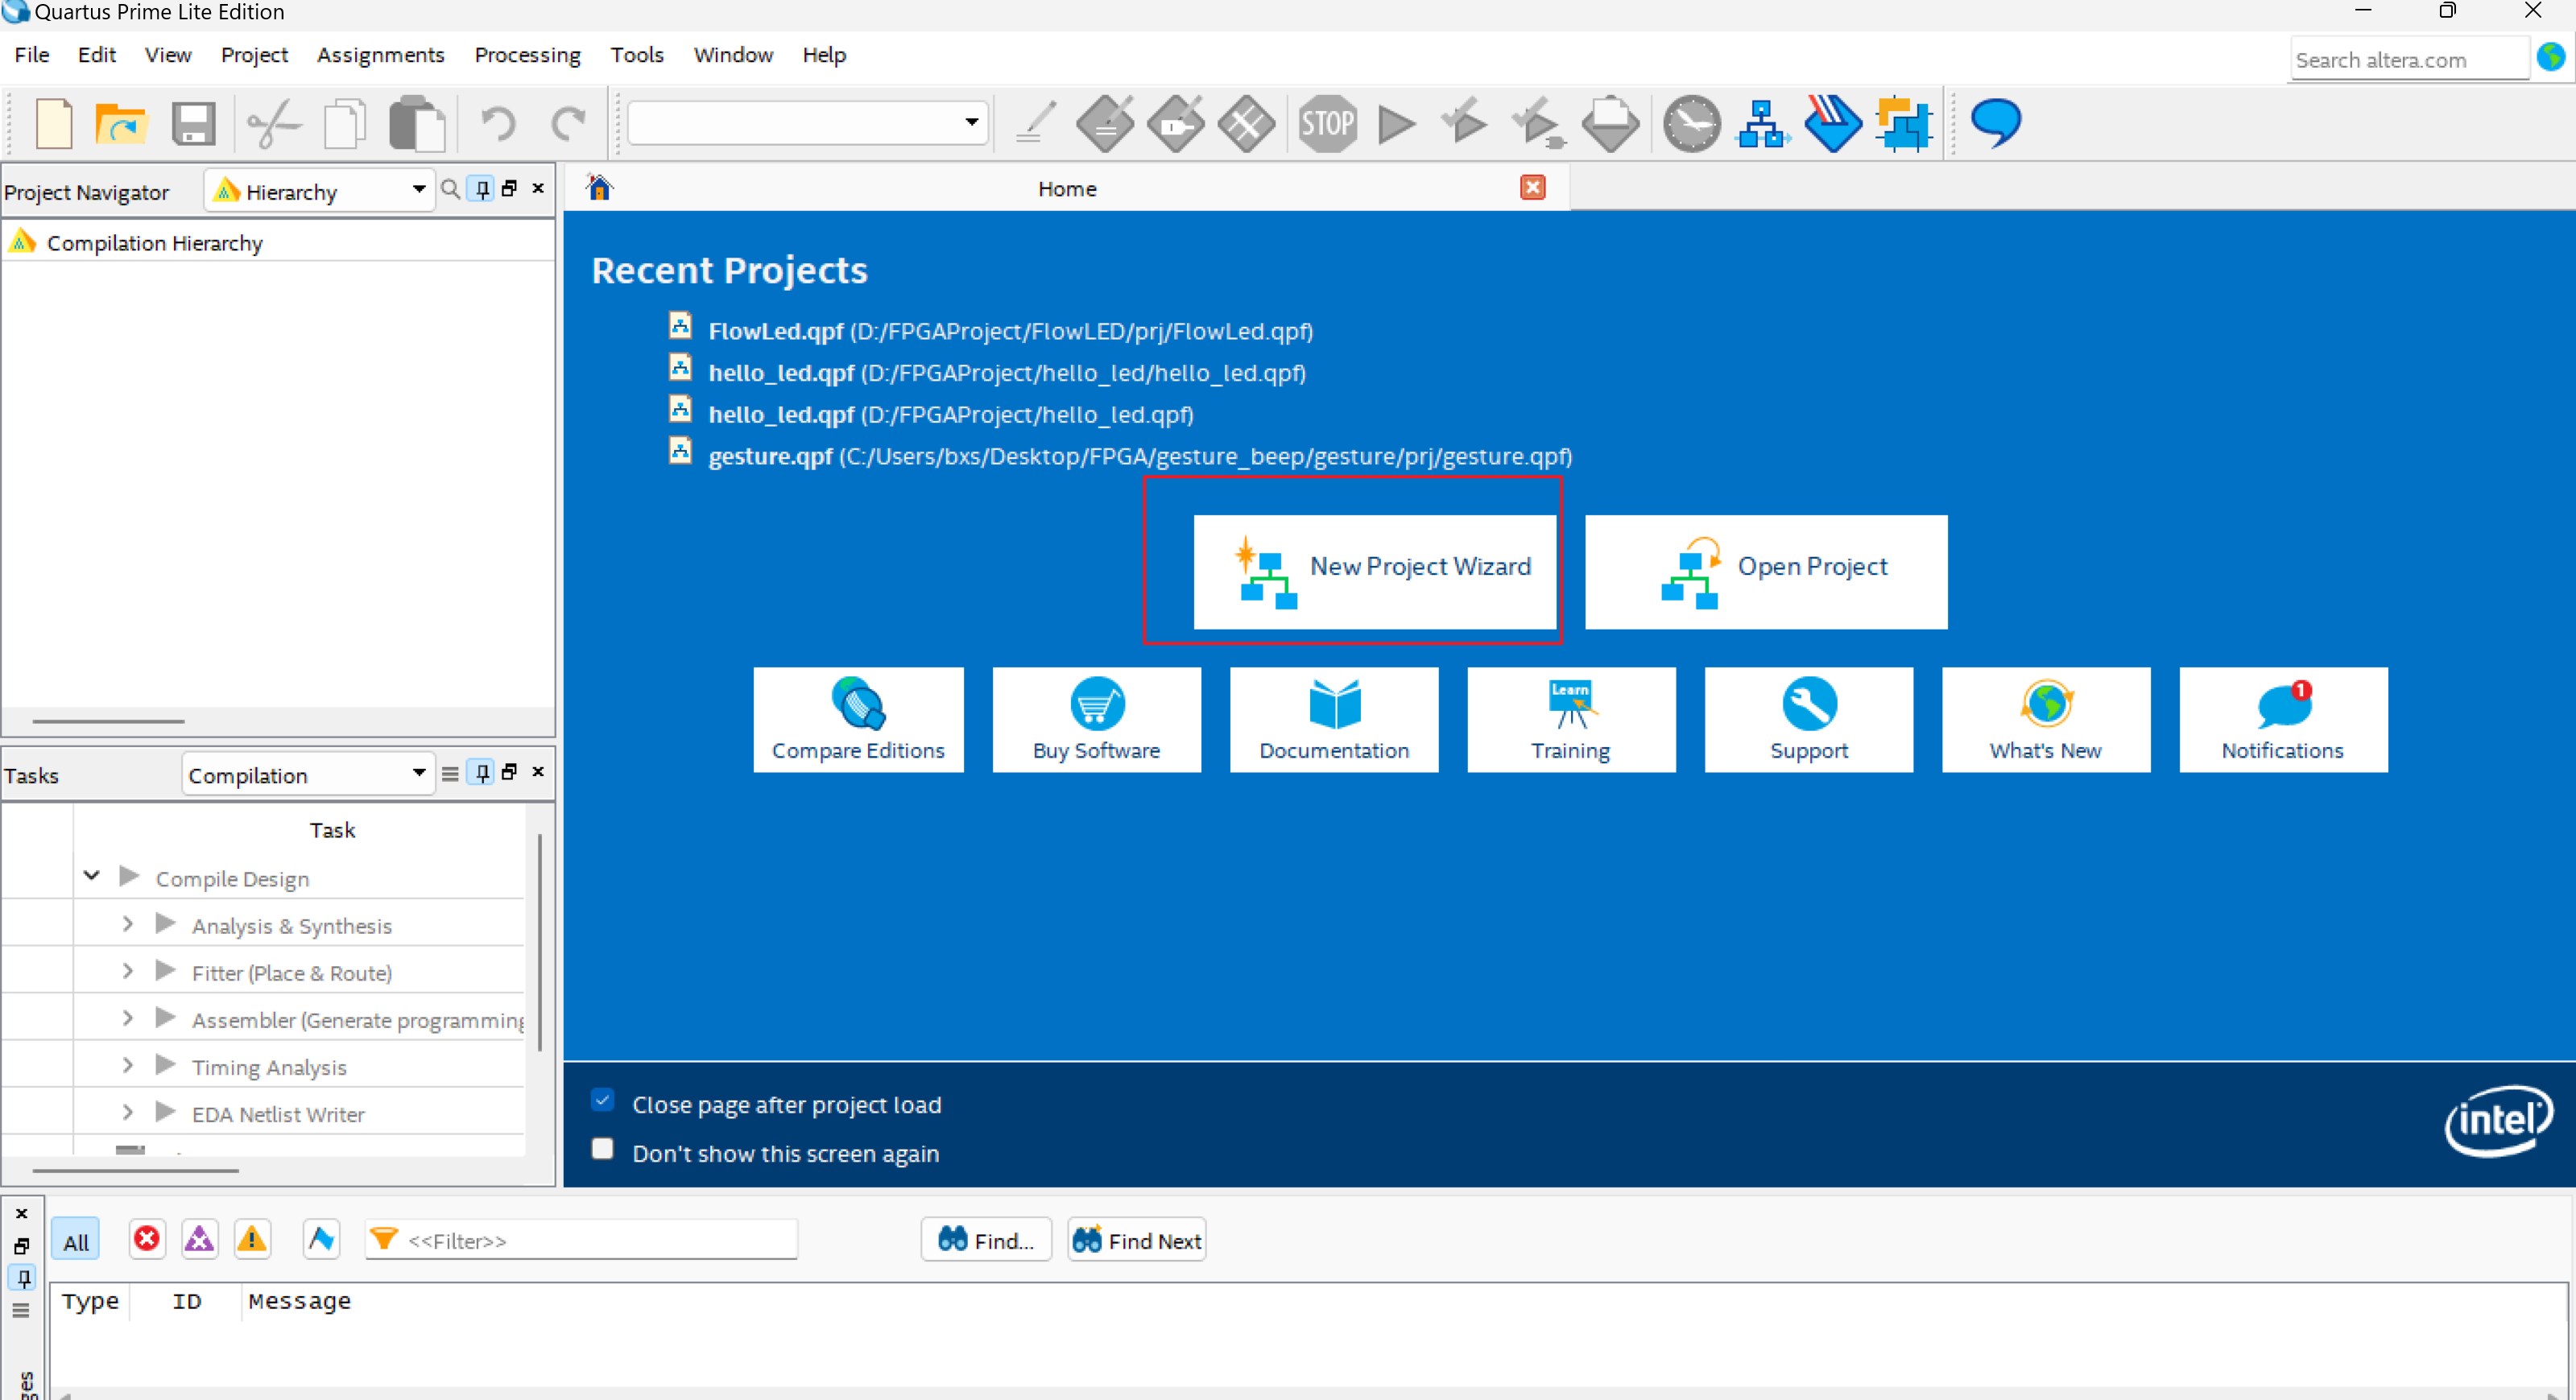2576x1400 pixels.
Task: Click the Open file folder toolbar icon
Action: (x=121, y=124)
